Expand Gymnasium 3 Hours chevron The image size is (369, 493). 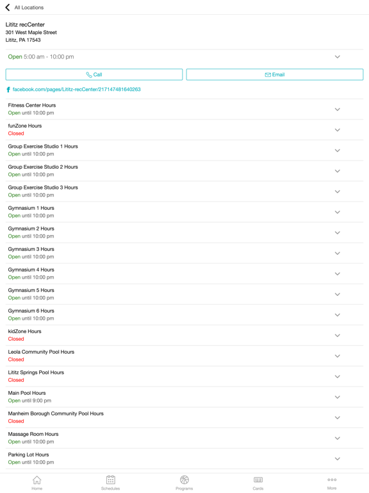(x=338, y=253)
